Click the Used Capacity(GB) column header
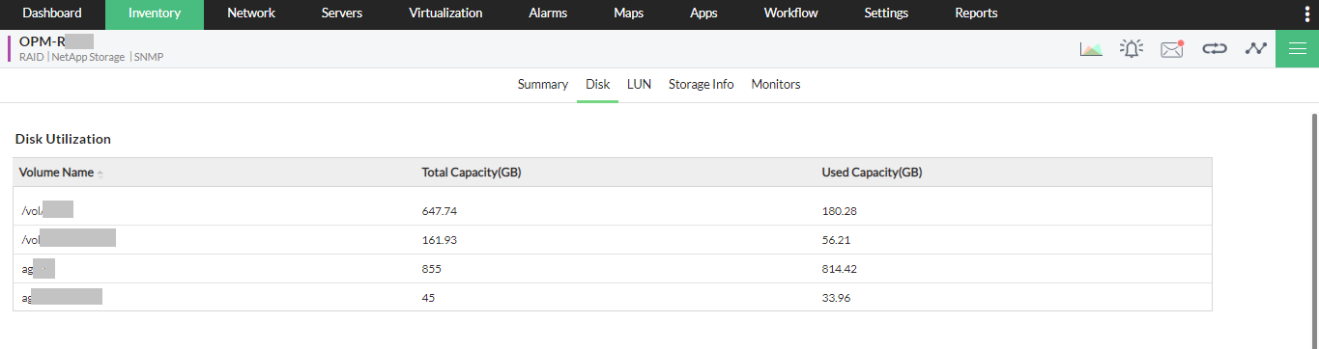1319x349 pixels. pos(872,173)
